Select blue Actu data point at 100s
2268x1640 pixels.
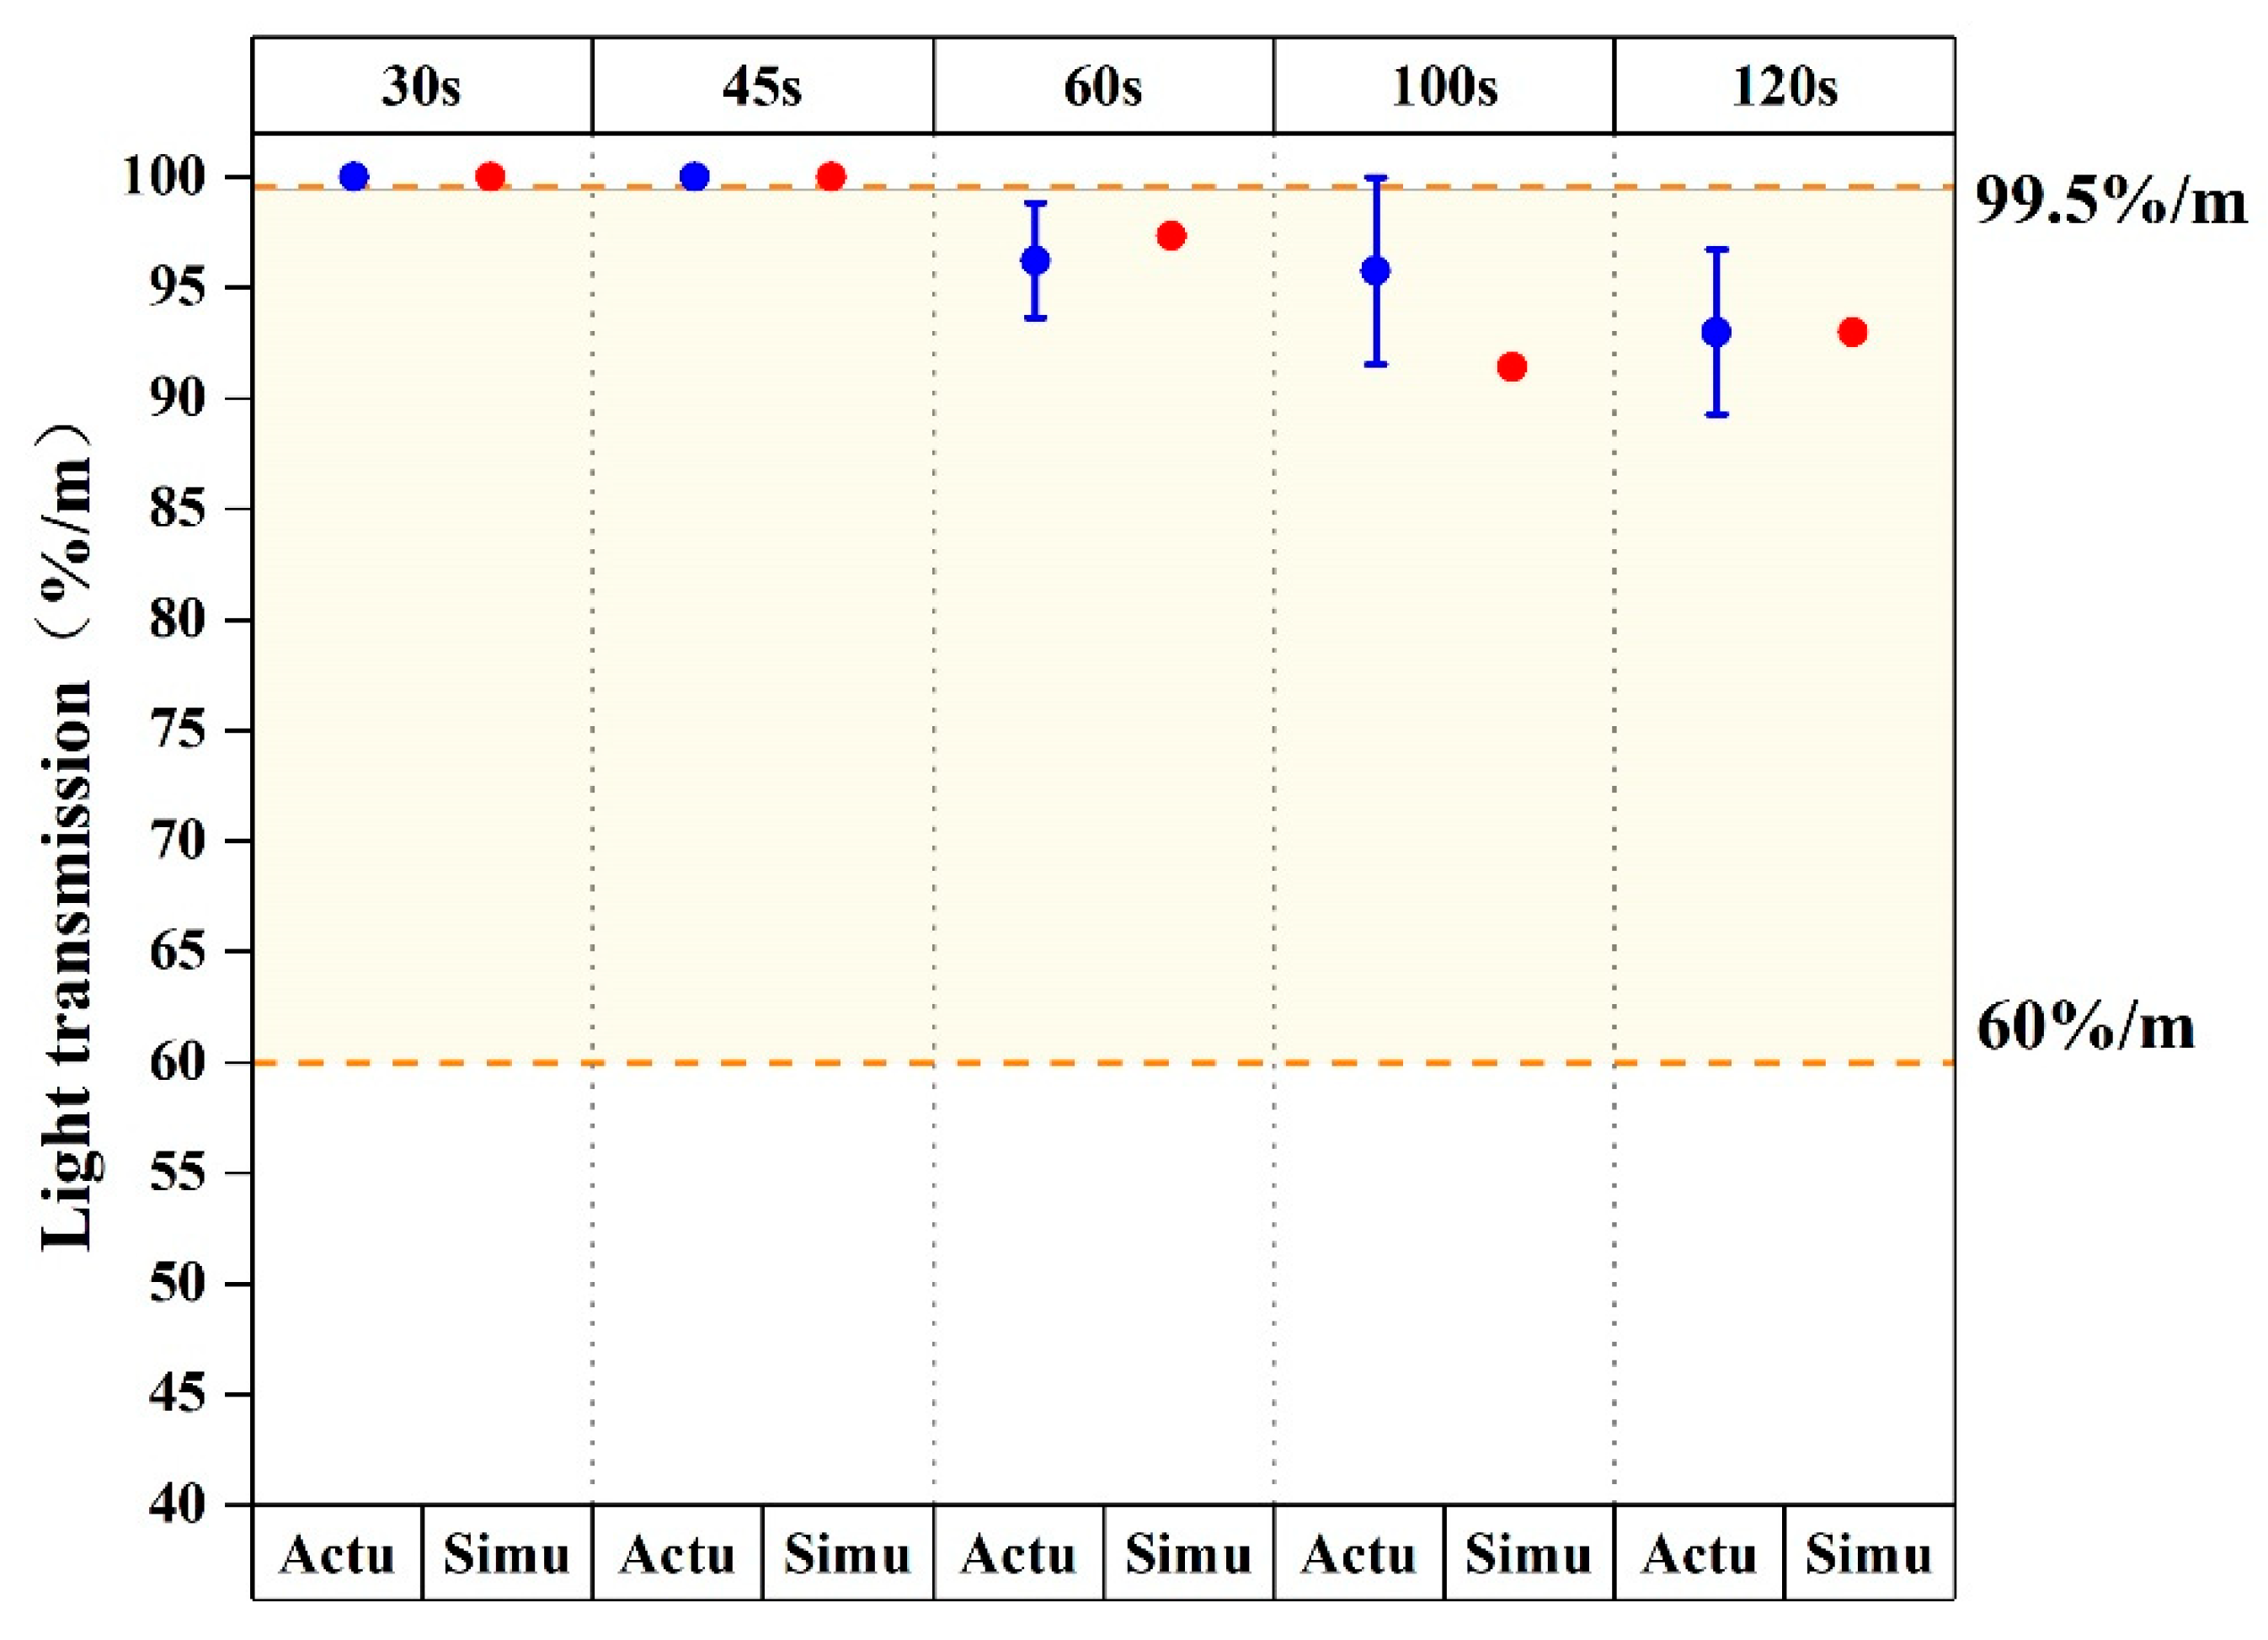click(1375, 271)
